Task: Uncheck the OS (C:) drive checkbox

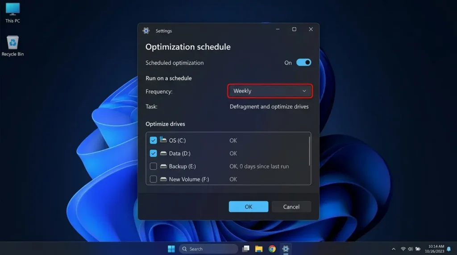Action: 154,140
